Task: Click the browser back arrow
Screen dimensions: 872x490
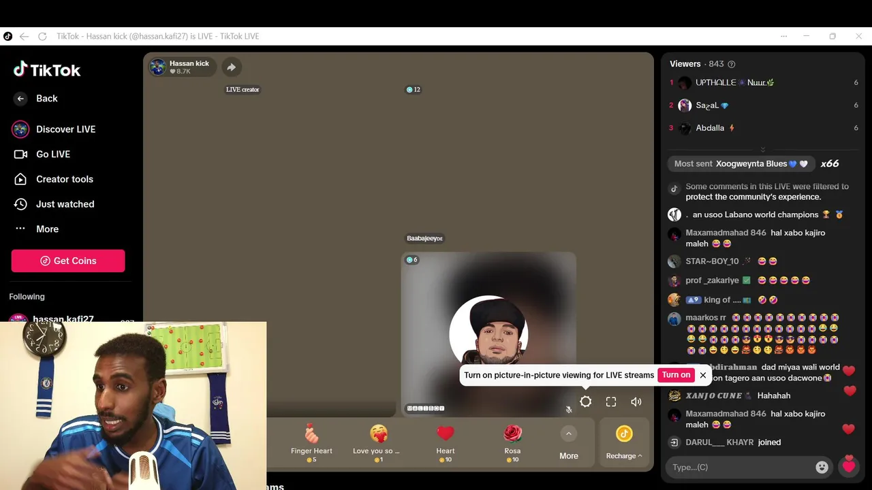Action: pos(25,36)
